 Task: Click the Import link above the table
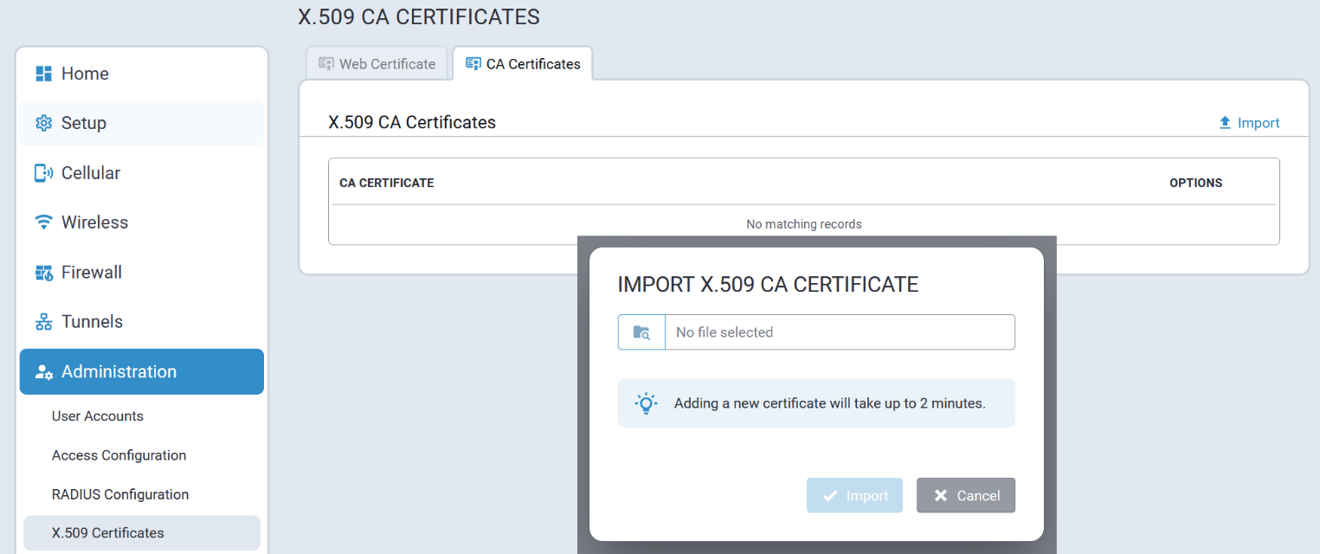pos(1249,123)
